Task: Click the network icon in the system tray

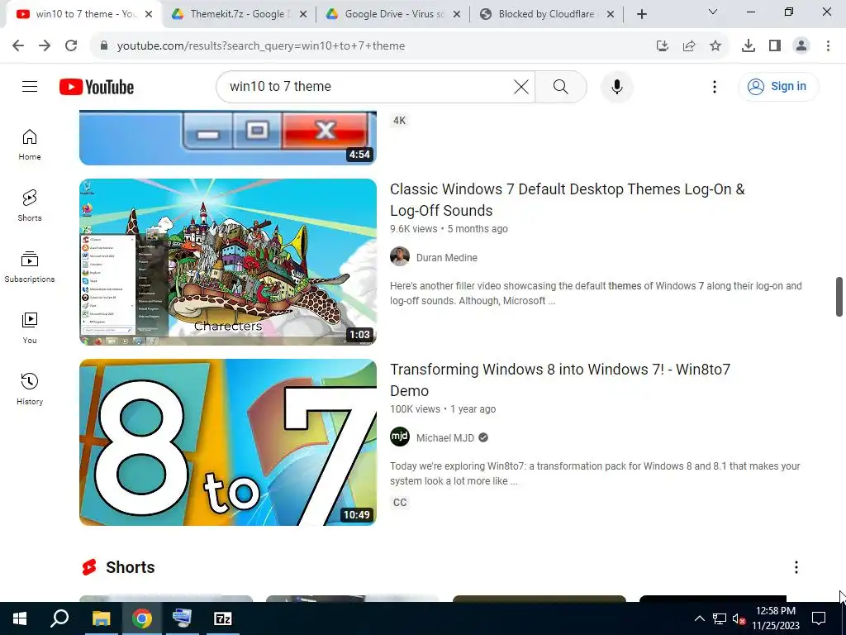Action: coord(720,618)
